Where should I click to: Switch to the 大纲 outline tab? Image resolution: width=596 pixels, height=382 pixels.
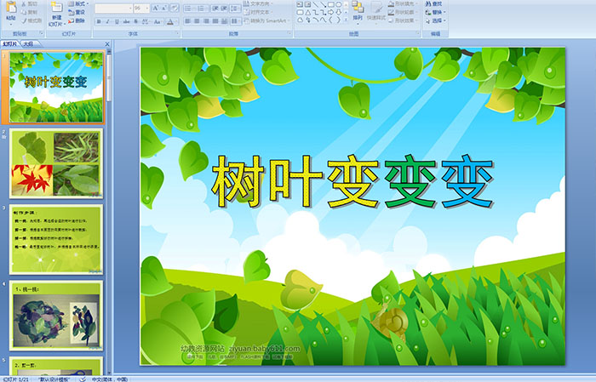pos(28,43)
